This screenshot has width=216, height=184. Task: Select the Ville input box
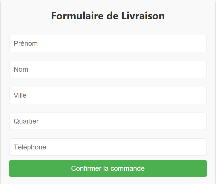(x=108, y=95)
